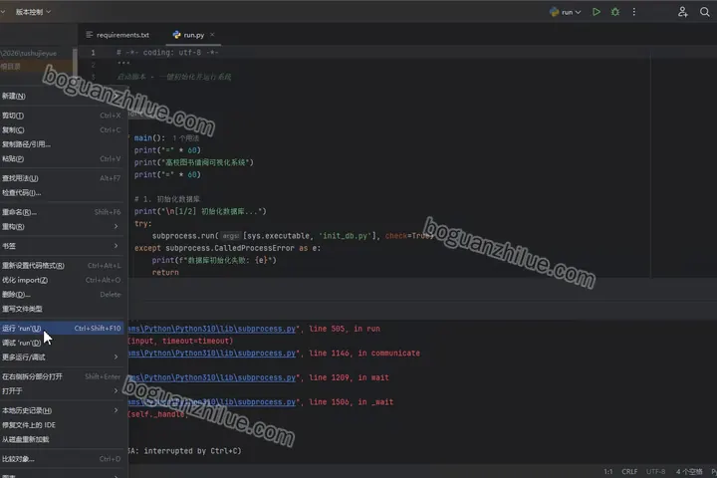
Task: Choose 粘贴(P) from the context menu
Action: point(62,158)
